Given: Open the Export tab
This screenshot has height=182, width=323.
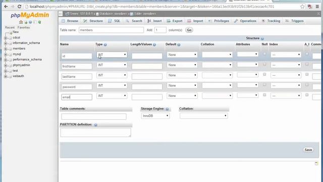Looking at the screenshot, I should coord(175,21).
